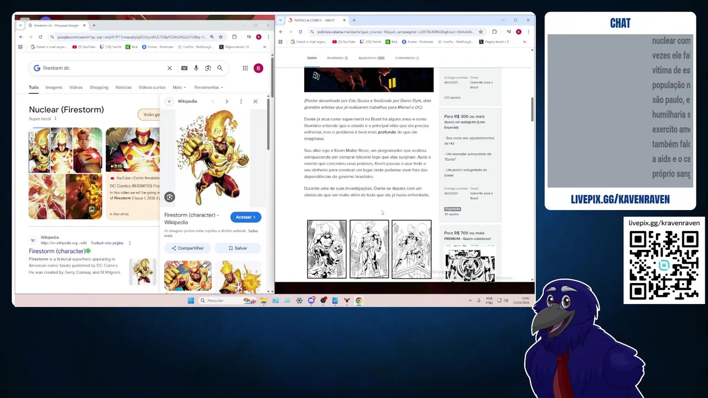Reload the Catarse page
The height and width of the screenshot is (398, 708).
click(300, 32)
